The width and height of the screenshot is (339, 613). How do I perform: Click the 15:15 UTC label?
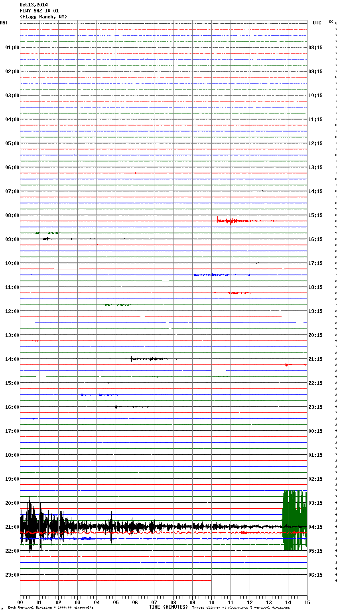click(x=315, y=215)
